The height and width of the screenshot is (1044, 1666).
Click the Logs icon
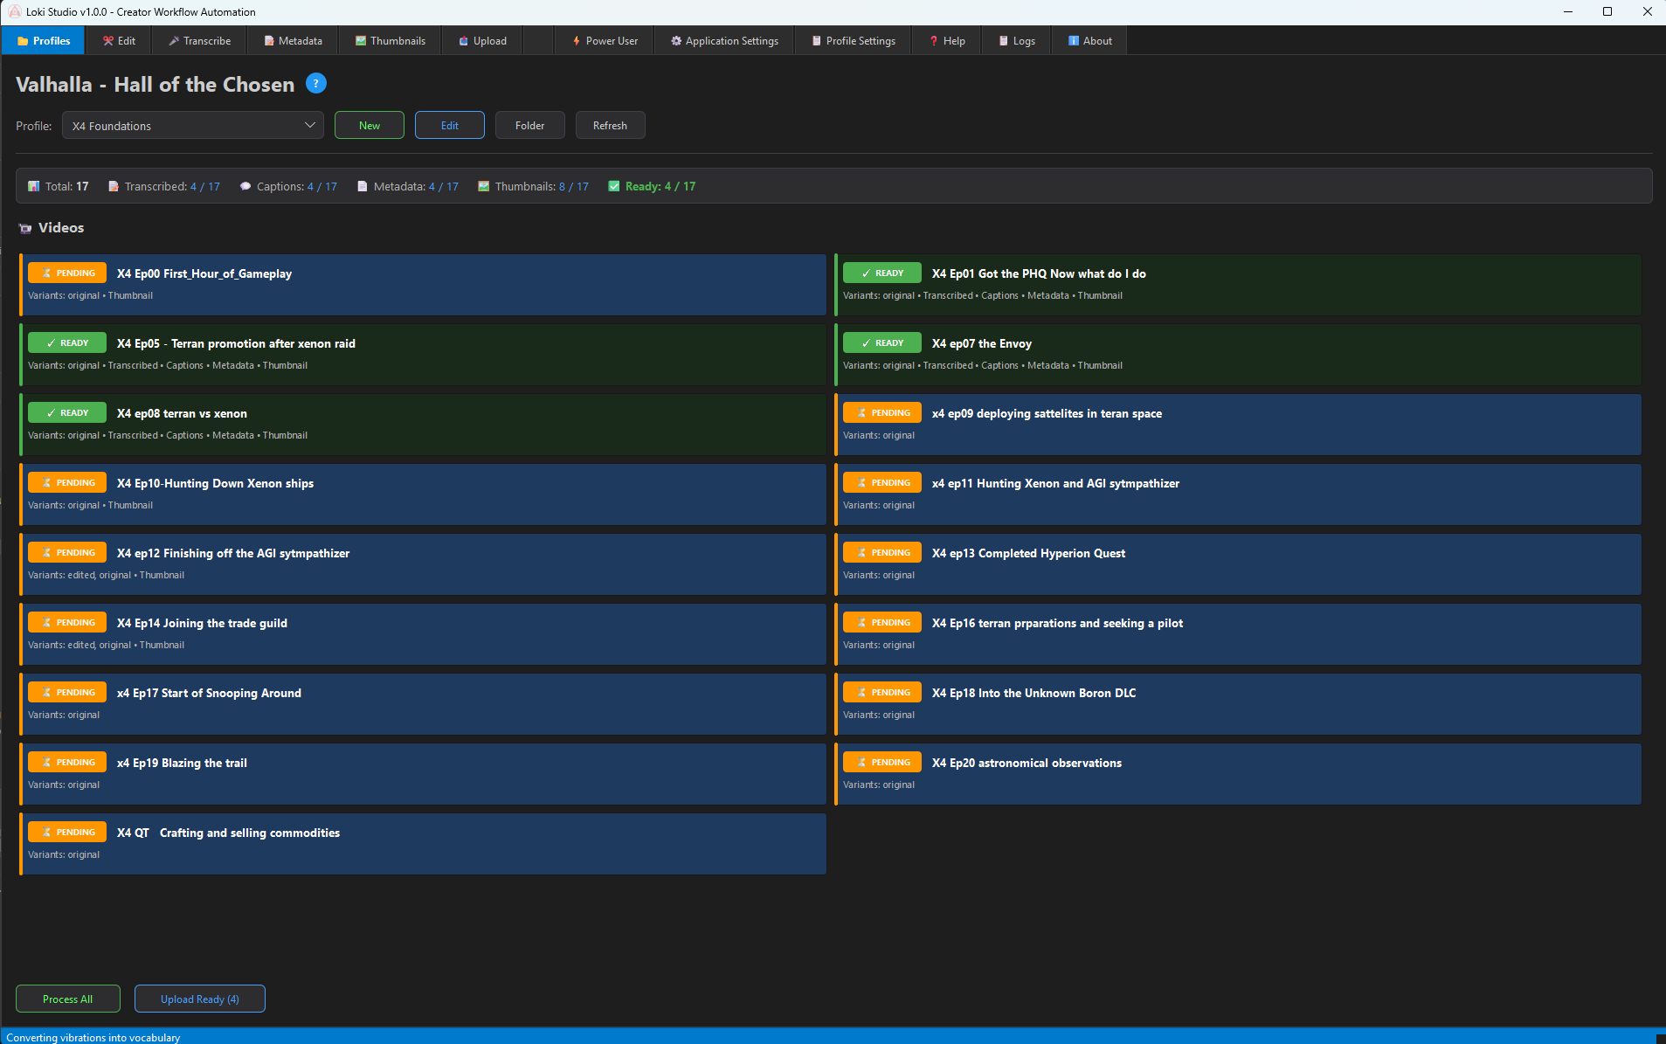pos(1002,40)
